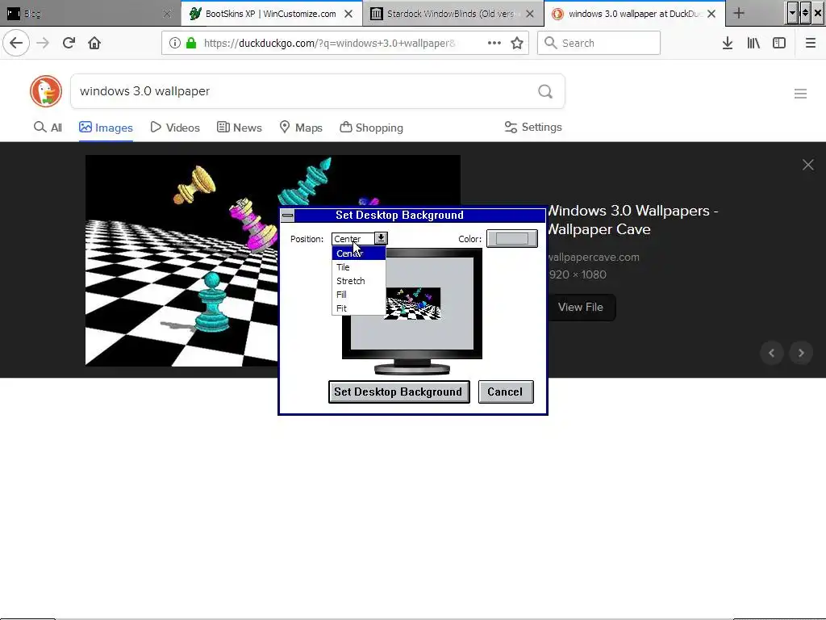Screen dimensions: 826x620
Task: Click the View File button
Action: tap(581, 308)
